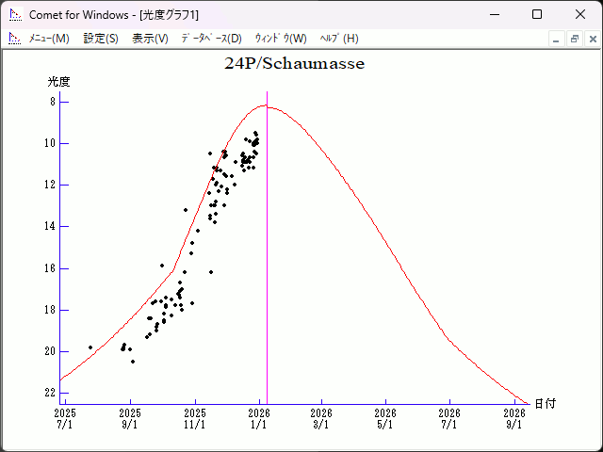603x452 pixels.
Task: Restore the inner graph child window
Action: (574, 39)
